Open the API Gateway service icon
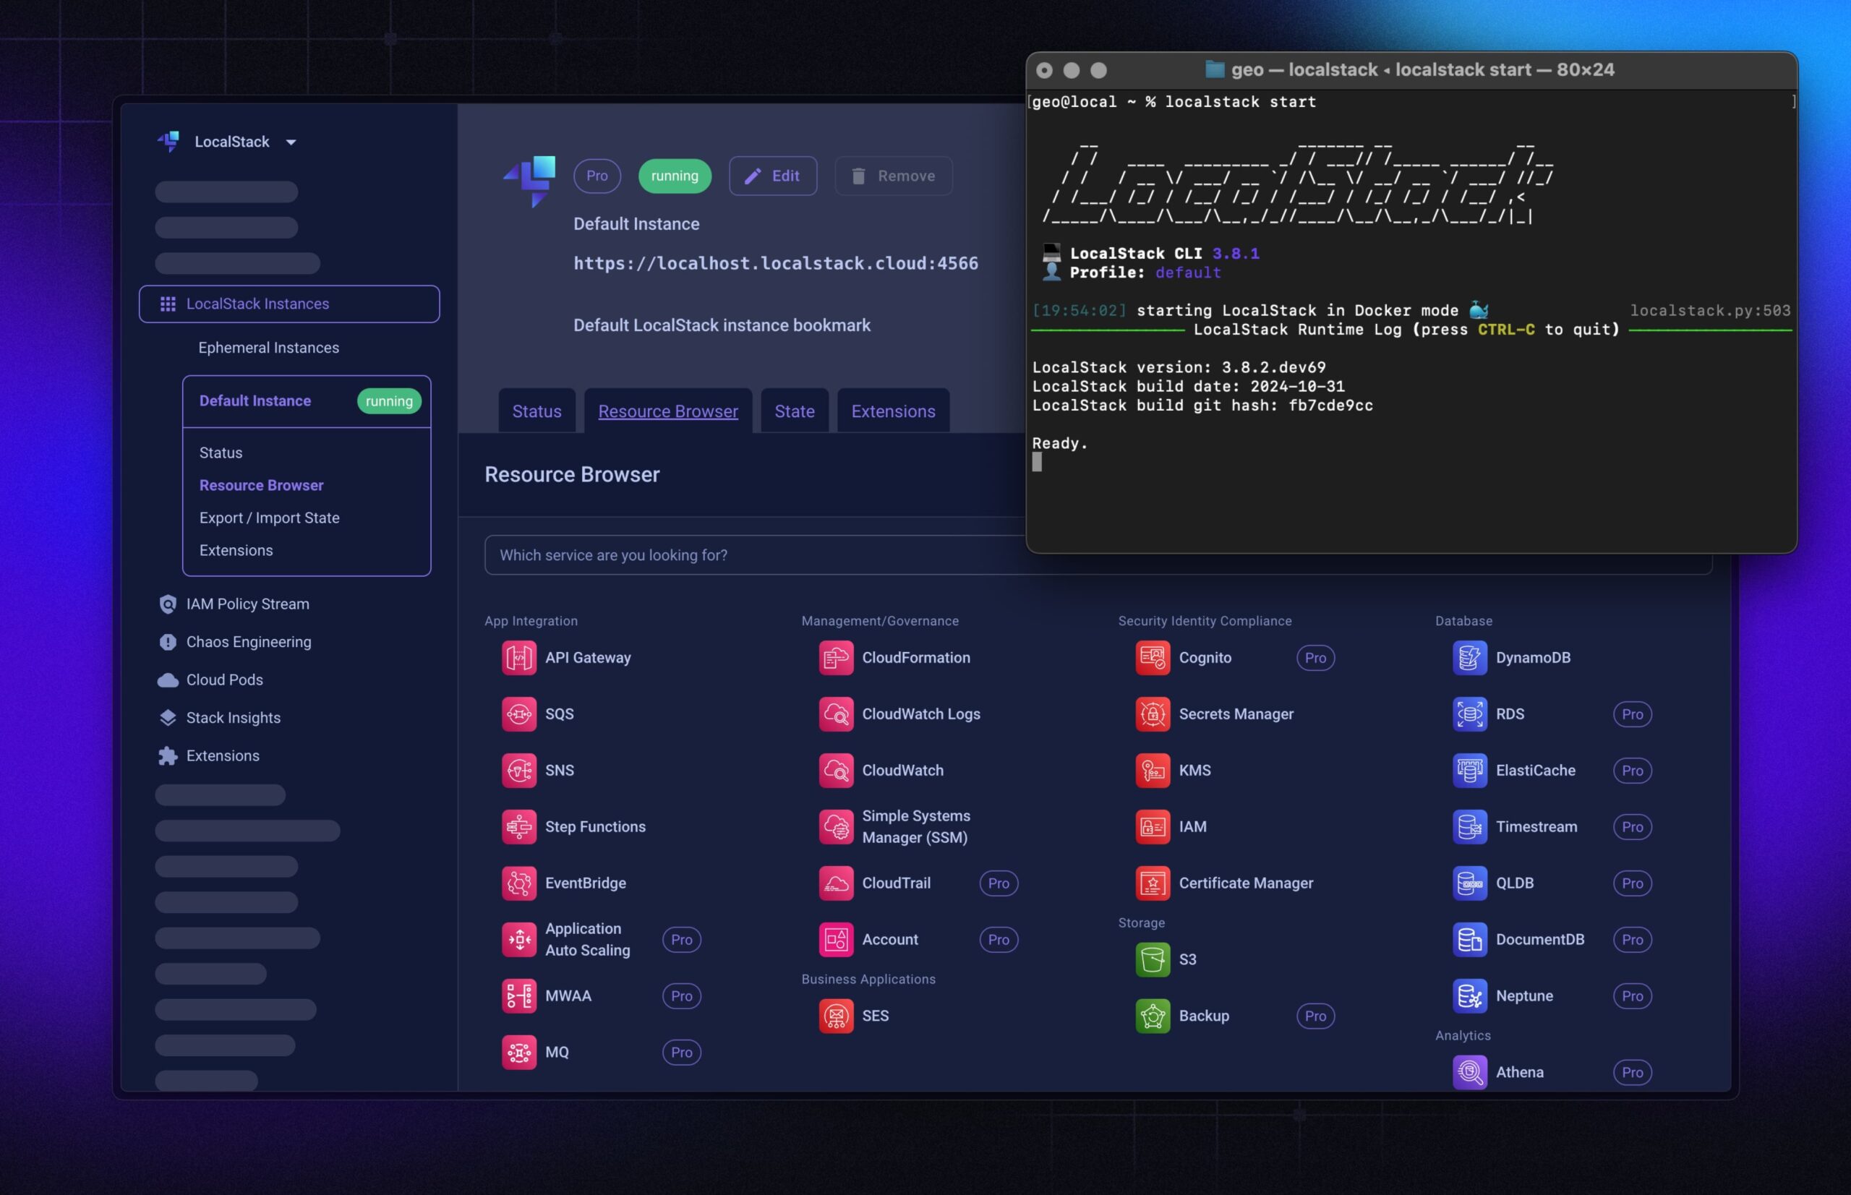This screenshot has height=1195, width=1851. pyautogui.click(x=518, y=657)
